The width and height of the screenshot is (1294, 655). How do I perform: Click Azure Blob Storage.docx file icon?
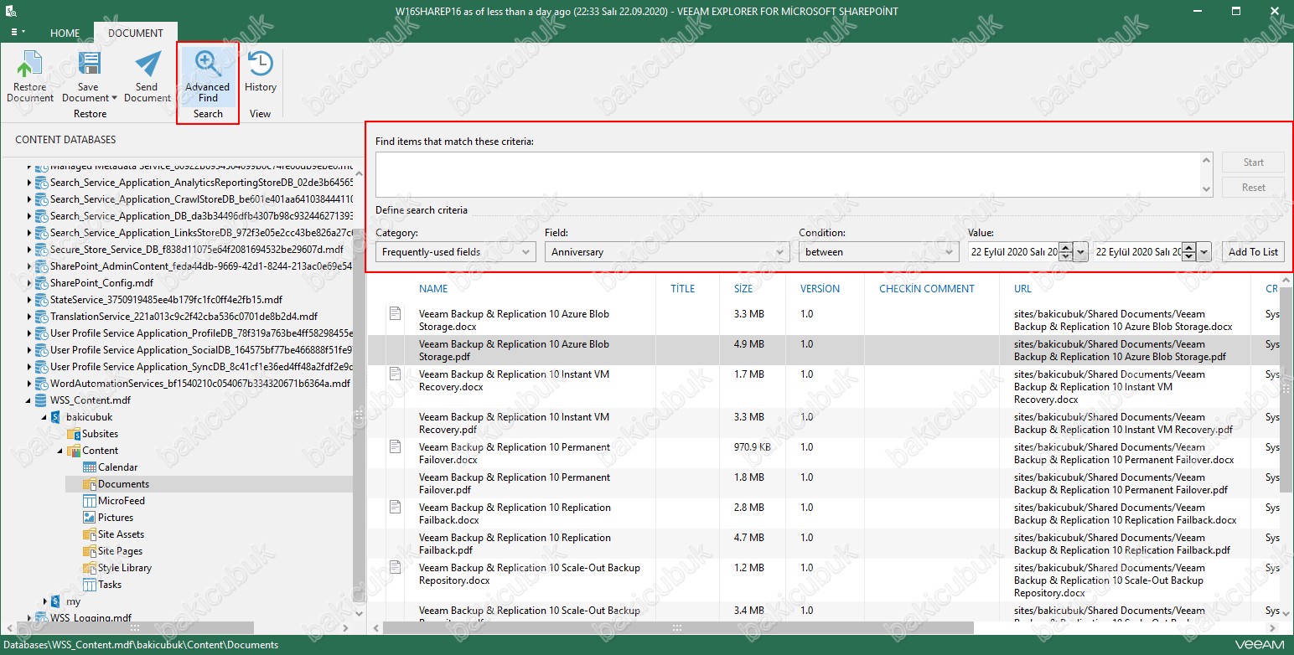click(395, 313)
